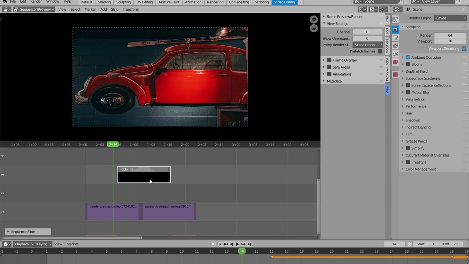The height and width of the screenshot is (264, 469).
Task: Open the preview overlay options dropdown icon
Action: (384, 10)
